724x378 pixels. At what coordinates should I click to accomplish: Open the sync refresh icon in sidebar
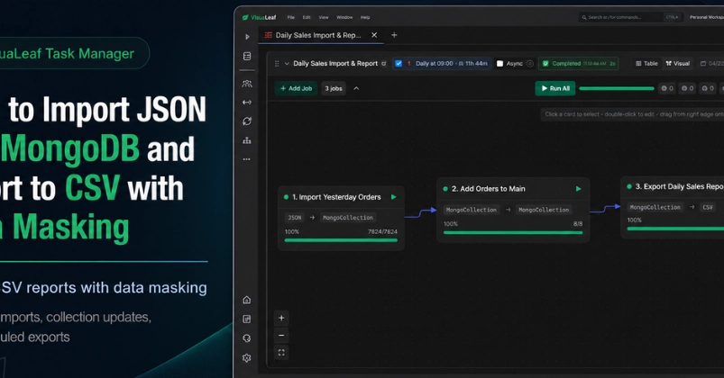247,121
